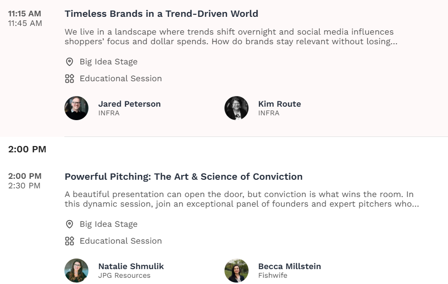The width and height of the screenshot is (448, 284).
Task: View Natalie Shmulik speaker name
Action: coord(131,266)
